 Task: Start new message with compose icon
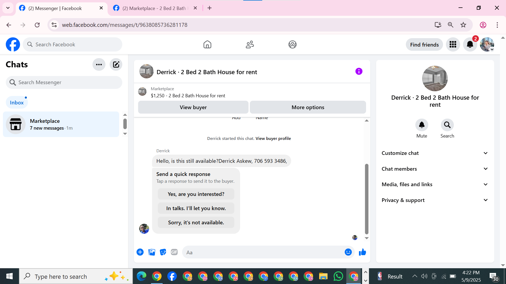click(116, 64)
